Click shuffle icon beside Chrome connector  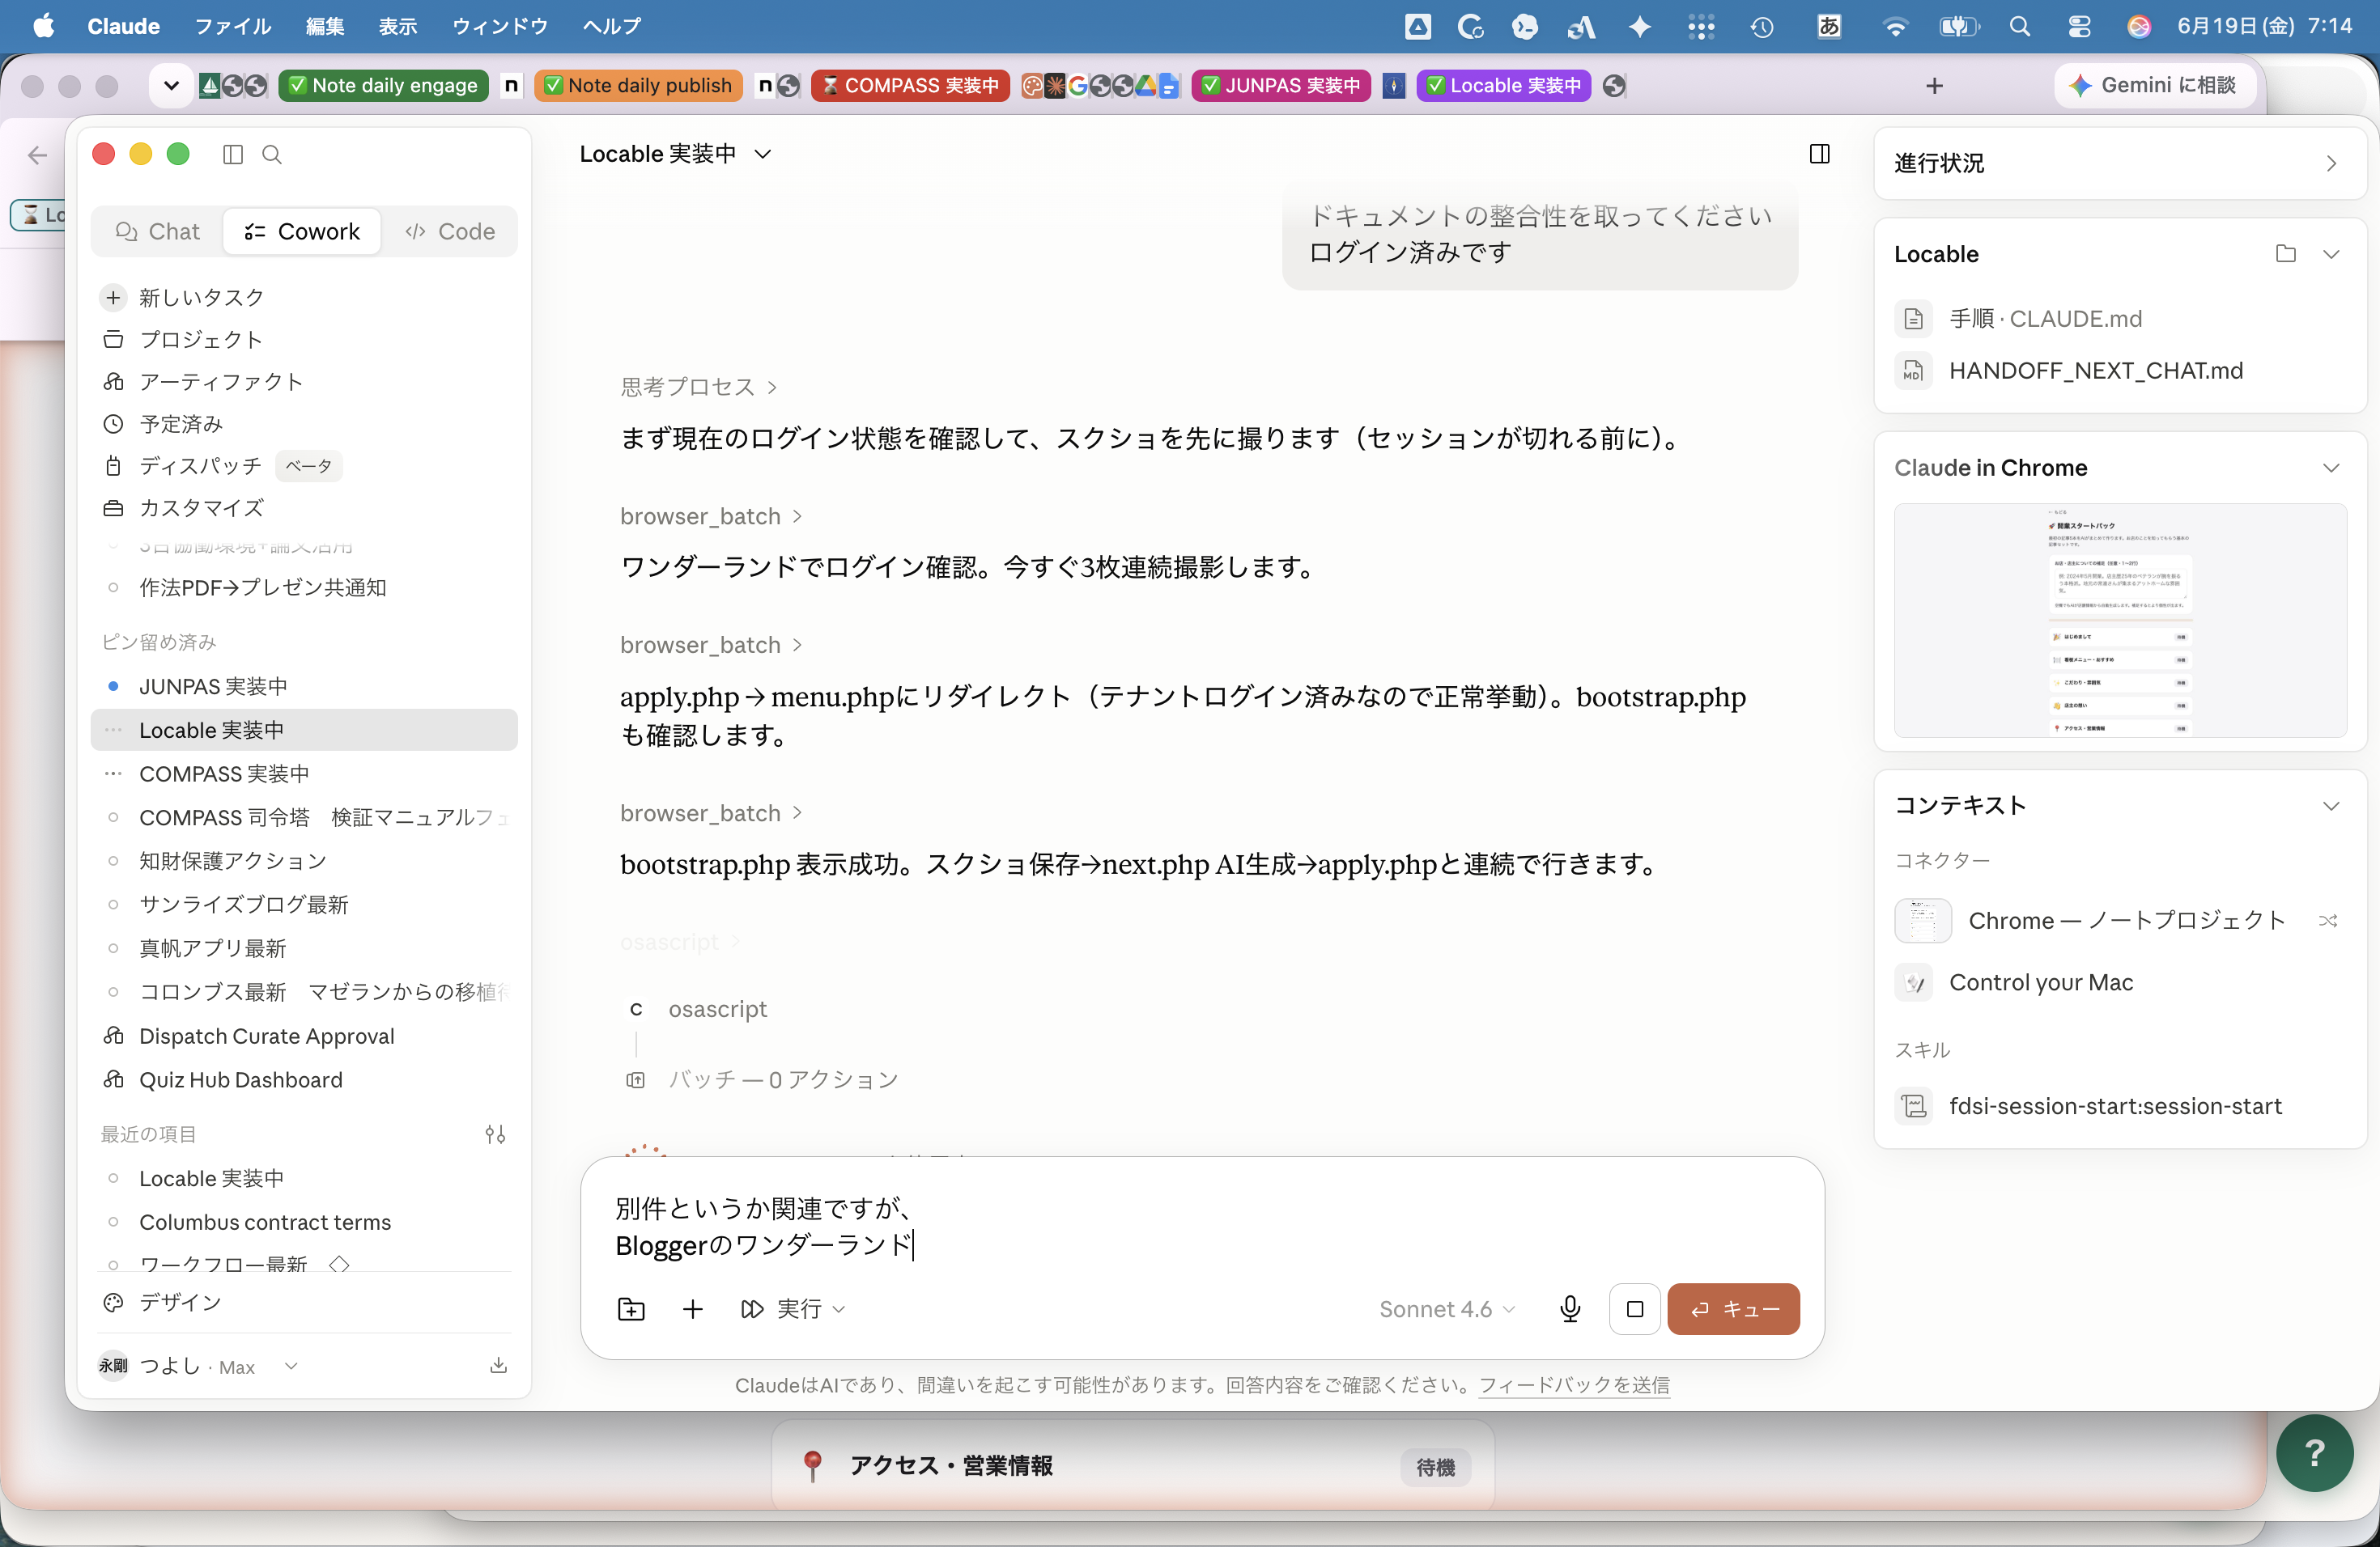point(2328,921)
